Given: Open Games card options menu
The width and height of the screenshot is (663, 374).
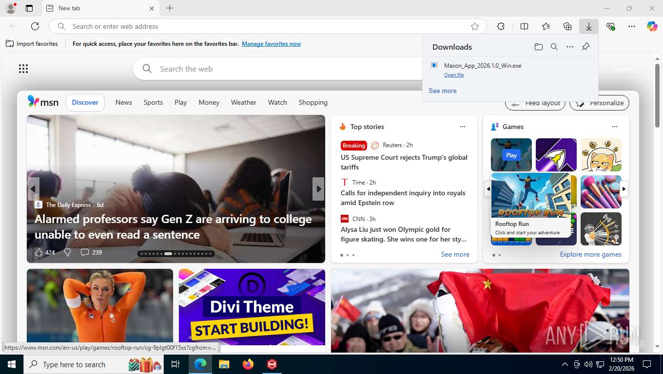Looking at the screenshot, I should (615, 127).
